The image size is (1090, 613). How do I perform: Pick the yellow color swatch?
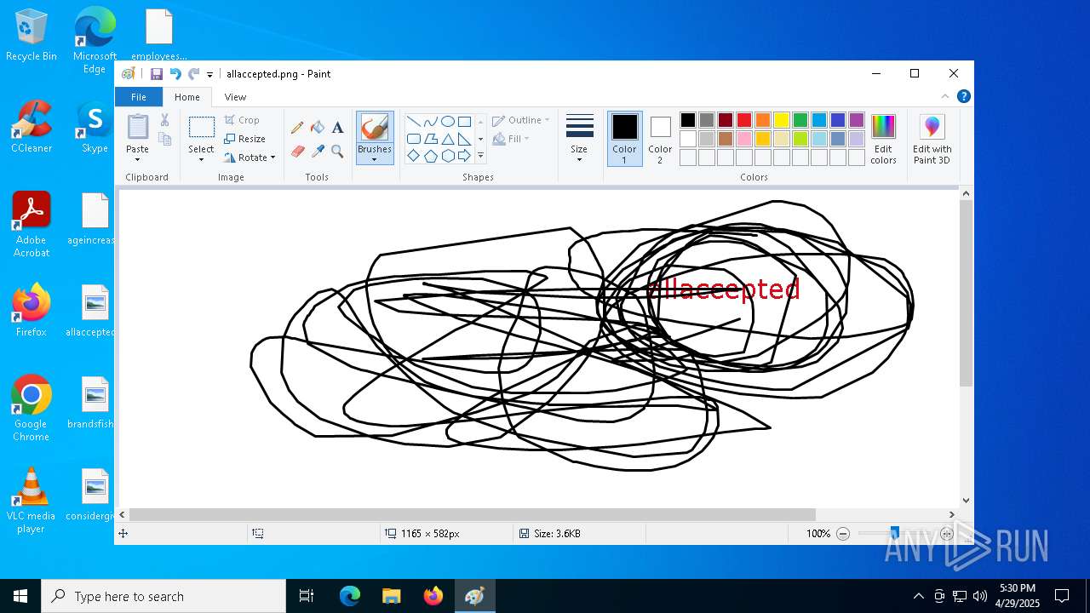pos(781,120)
